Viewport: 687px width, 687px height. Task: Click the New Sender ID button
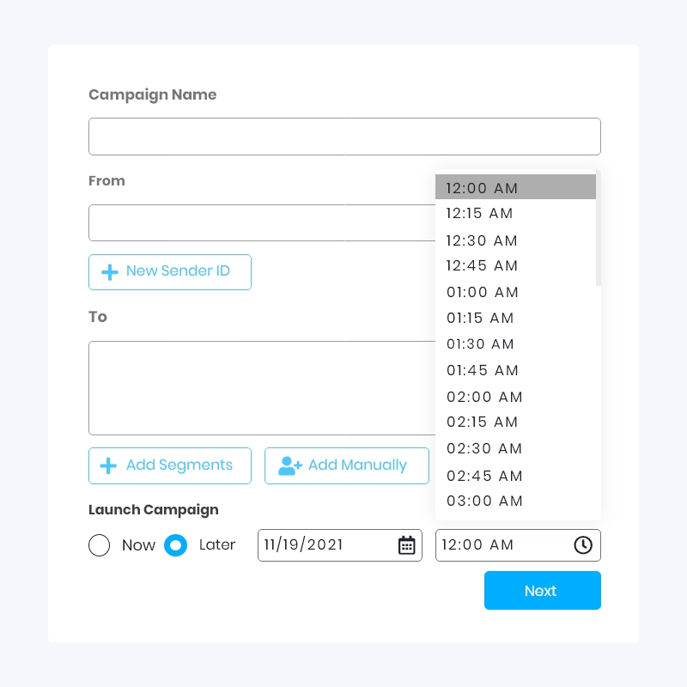coord(170,272)
